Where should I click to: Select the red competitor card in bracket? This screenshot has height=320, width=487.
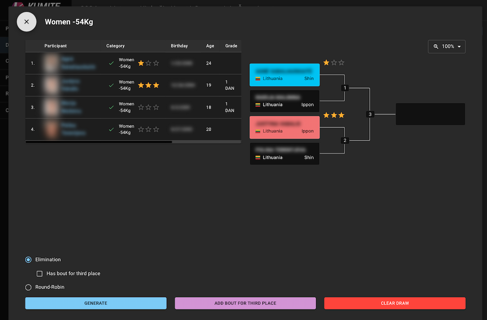coord(285,127)
